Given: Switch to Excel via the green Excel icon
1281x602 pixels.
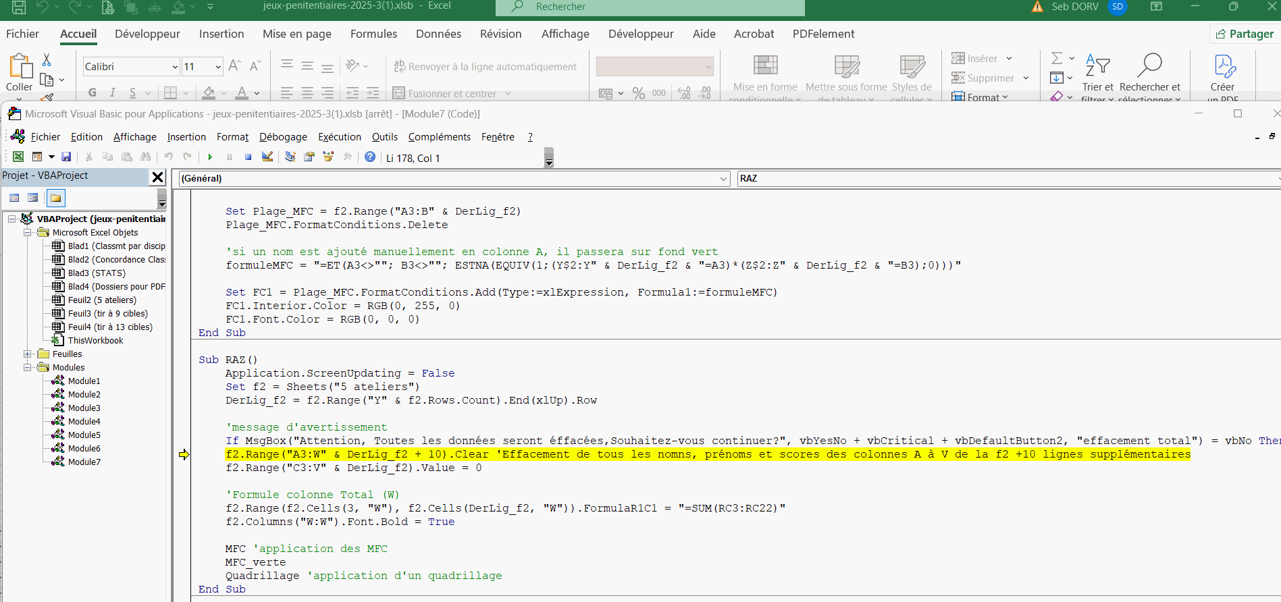Looking at the screenshot, I should pos(18,157).
